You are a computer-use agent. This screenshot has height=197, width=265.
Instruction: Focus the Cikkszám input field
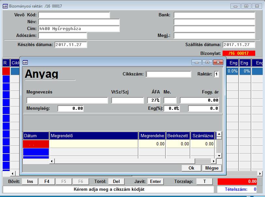coord(168,74)
